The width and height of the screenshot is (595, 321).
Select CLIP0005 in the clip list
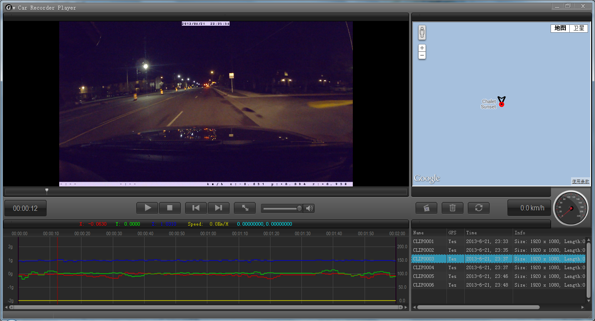coord(423,276)
